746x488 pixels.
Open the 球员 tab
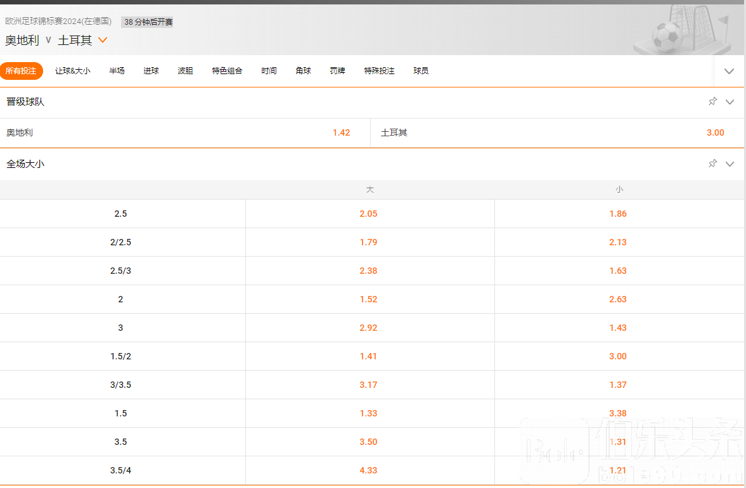pyautogui.click(x=421, y=71)
